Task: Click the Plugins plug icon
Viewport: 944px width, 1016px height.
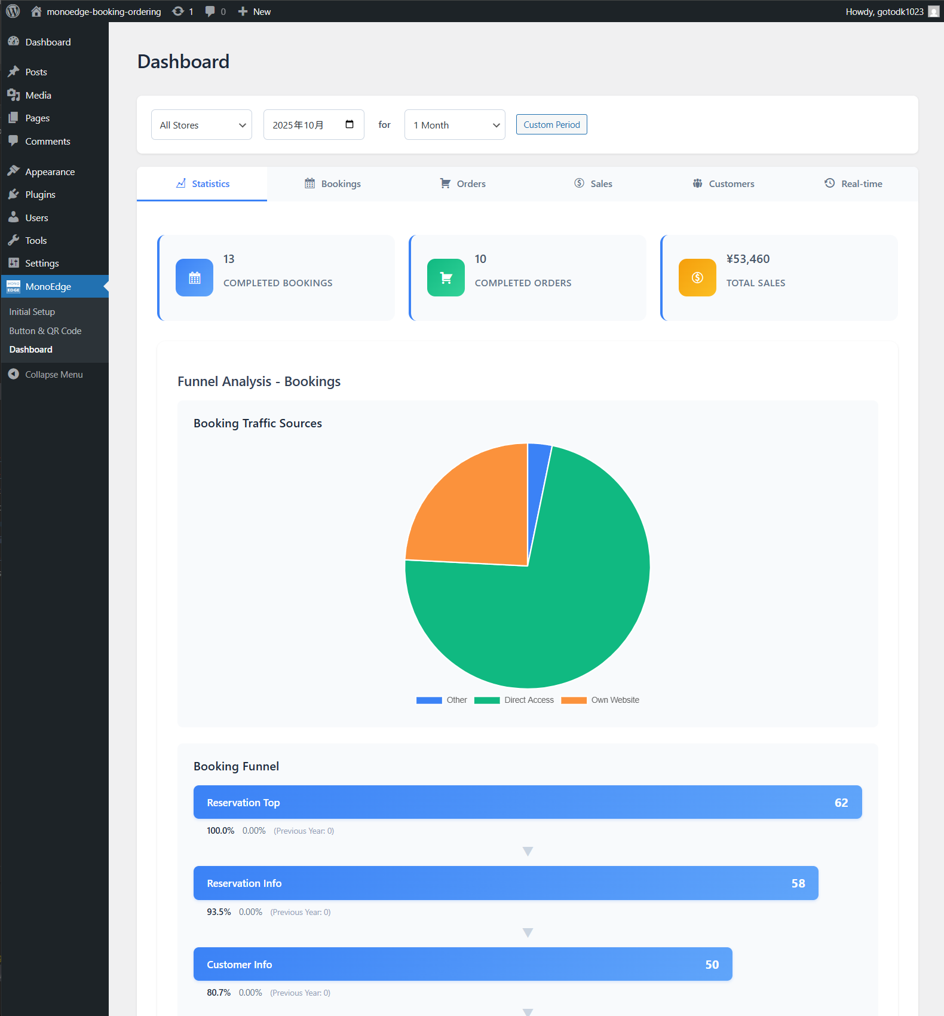Action: (14, 194)
